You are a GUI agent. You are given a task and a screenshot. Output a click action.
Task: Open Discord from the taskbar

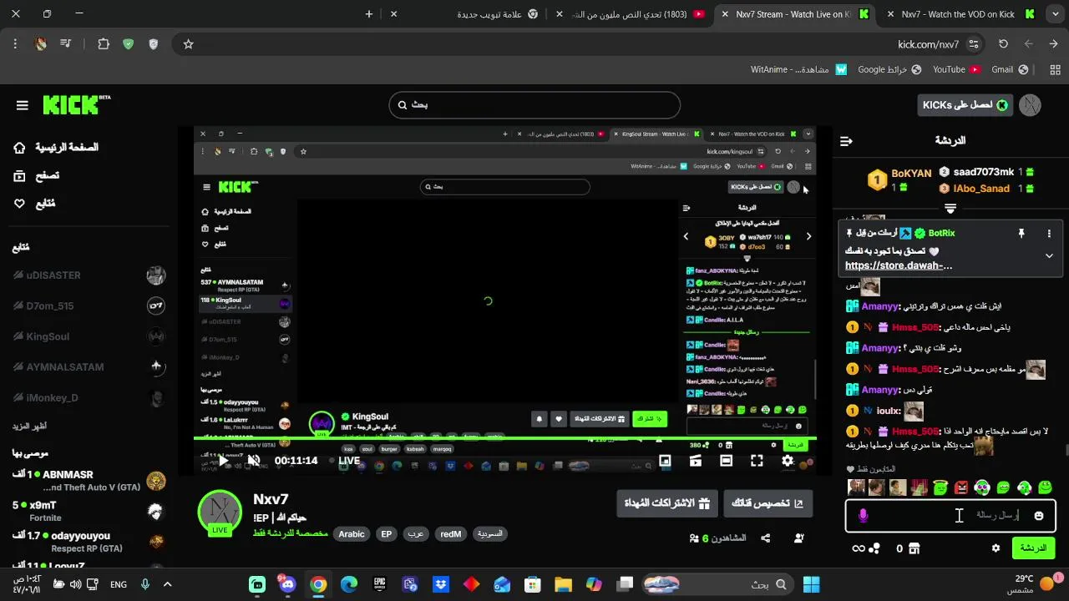(287, 583)
